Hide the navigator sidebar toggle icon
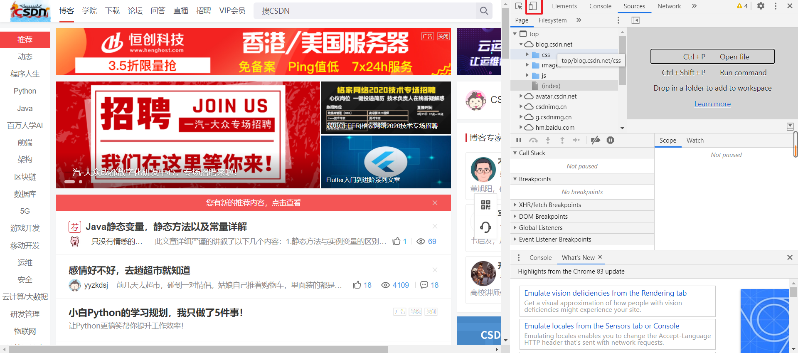The width and height of the screenshot is (798, 353). pos(635,20)
